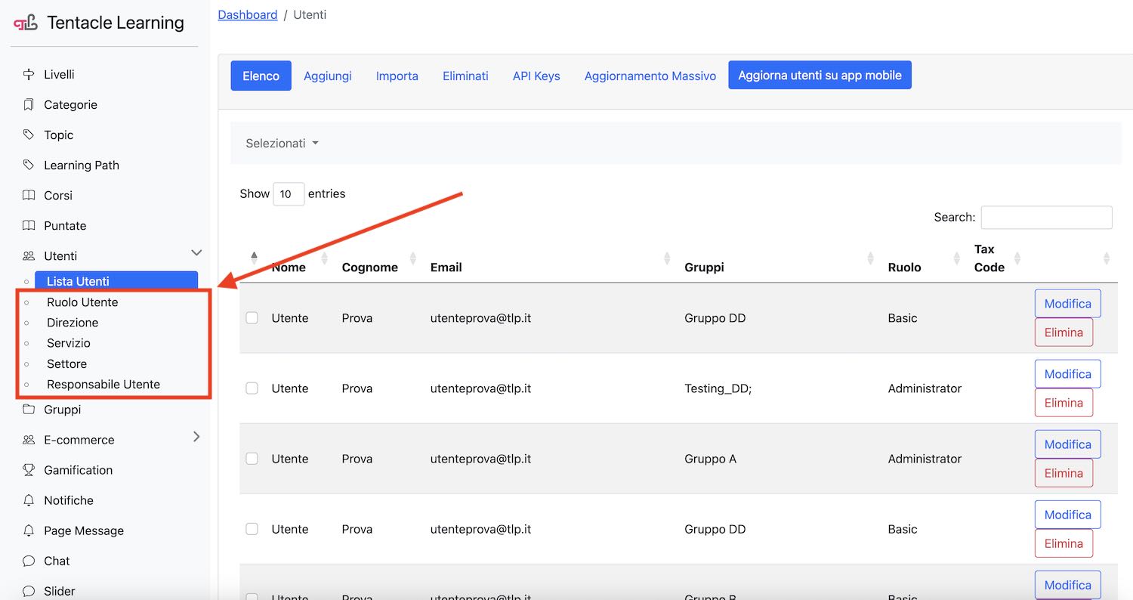Screen dimensions: 1133x600
Task: Click the Corsi book icon
Action: click(29, 195)
